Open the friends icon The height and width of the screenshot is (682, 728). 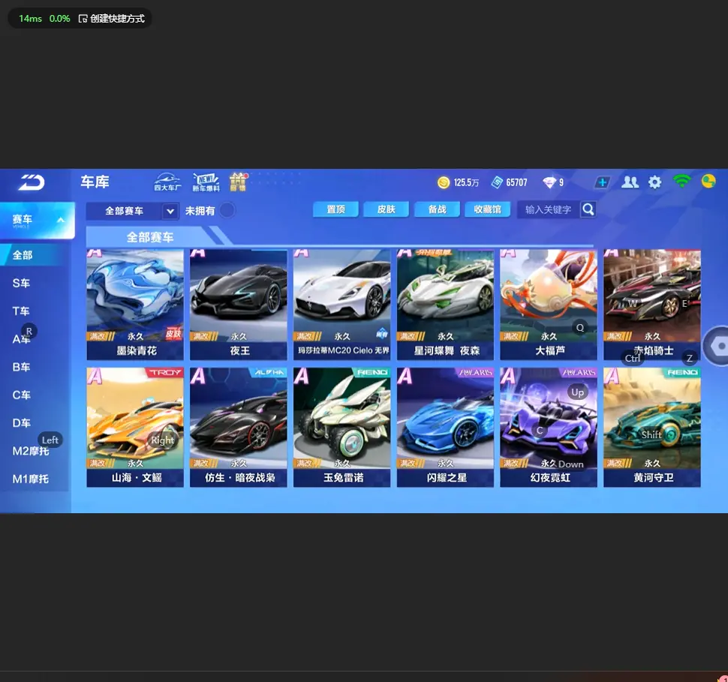(x=630, y=182)
